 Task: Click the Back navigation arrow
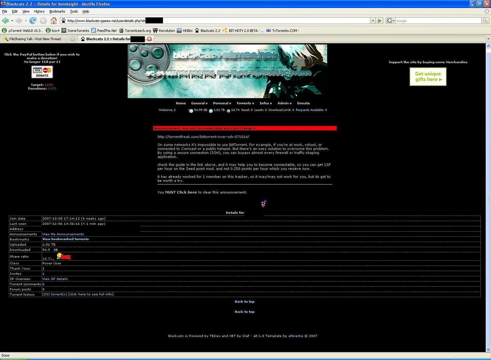5,21
